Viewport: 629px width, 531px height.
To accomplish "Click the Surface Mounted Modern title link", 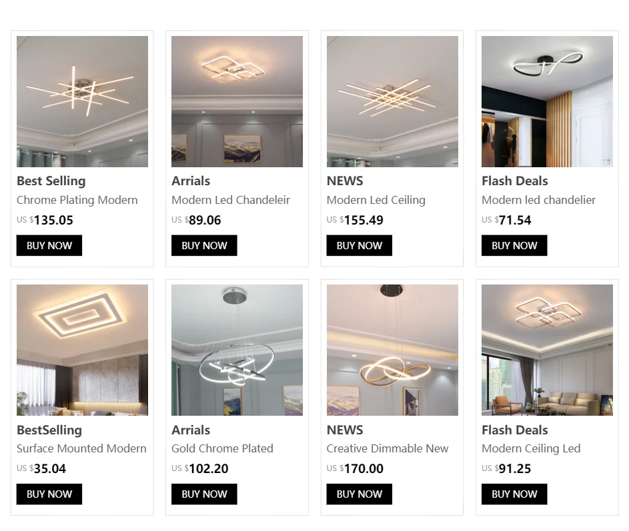I will 81,448.
